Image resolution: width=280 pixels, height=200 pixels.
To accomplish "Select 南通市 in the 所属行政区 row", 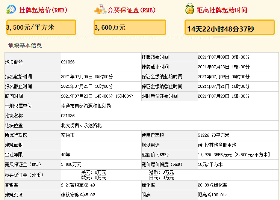I will coord(68,135).
